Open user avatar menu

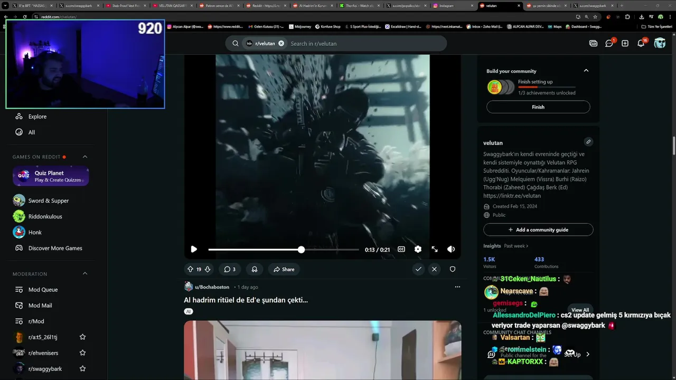660,43
